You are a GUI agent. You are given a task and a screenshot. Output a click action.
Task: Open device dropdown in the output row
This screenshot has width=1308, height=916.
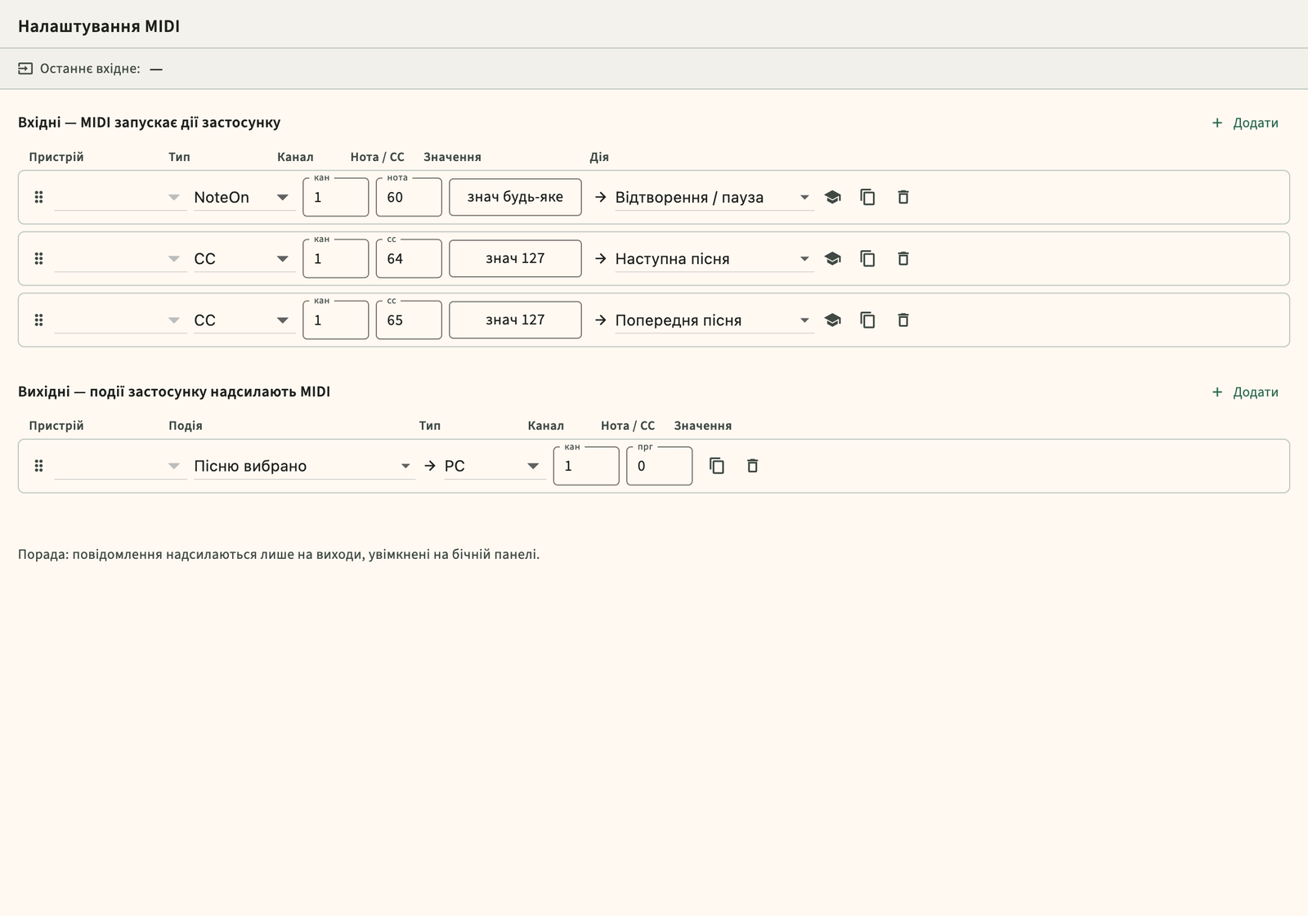(x=120, y=466)
